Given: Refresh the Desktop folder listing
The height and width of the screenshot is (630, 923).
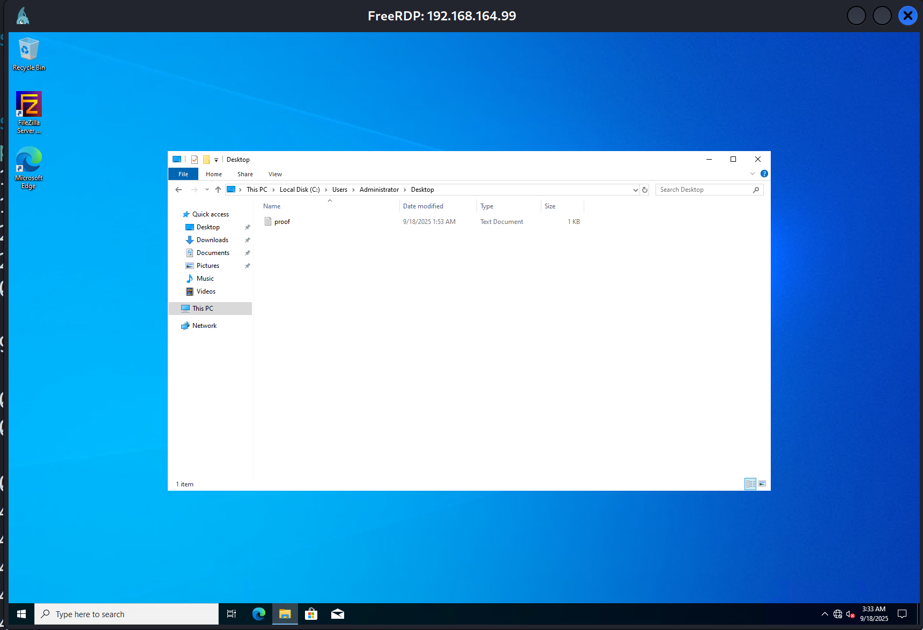Looking at the screenshot, I should pyautogui.click(x=645, y=190).
